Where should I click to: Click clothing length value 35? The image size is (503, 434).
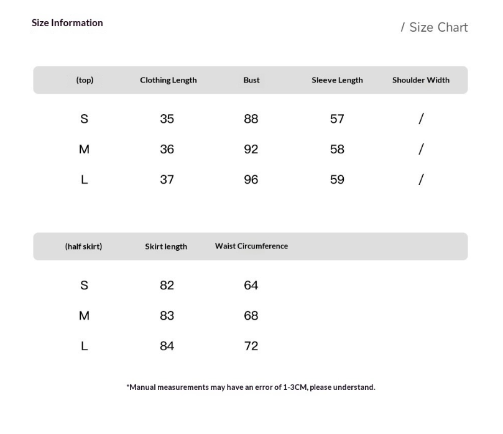point(167,119)
